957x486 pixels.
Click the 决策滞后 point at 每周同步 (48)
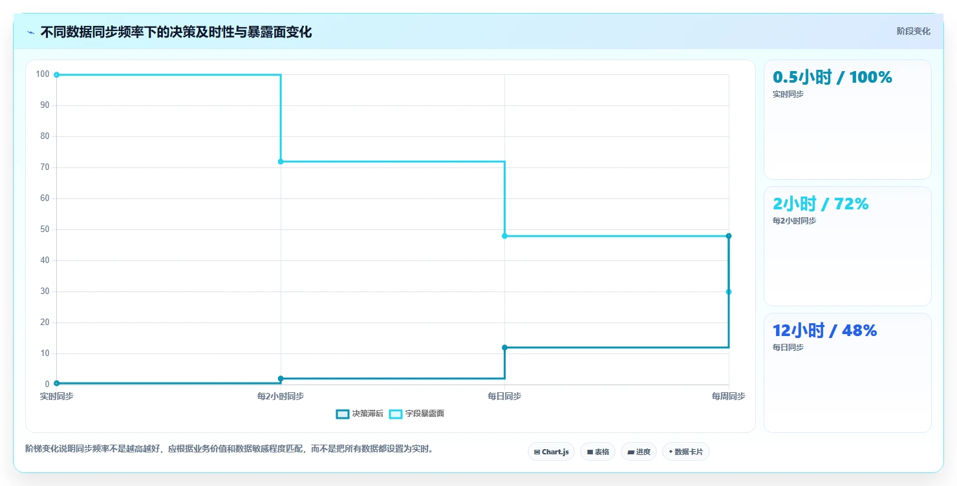pyautogui.click(x=729, y=236)
